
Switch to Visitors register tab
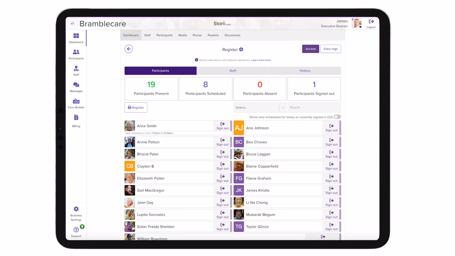click(305, 71)
